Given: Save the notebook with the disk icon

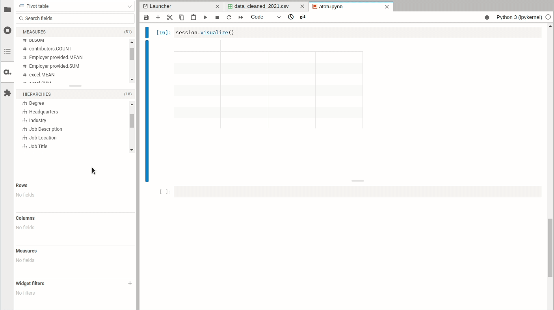Looking at the screenshot, I should 146,17.
